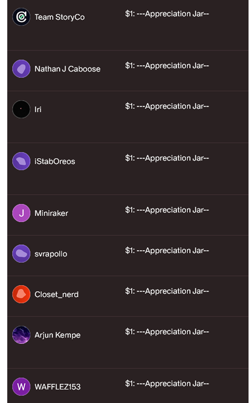Click WAFFLEZ153's $1 Appreciation Jar tier
This screenshot has width=252, height=403.
click(167, 383)
